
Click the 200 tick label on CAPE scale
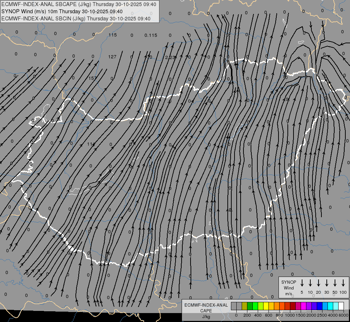[x=247, y=315]
